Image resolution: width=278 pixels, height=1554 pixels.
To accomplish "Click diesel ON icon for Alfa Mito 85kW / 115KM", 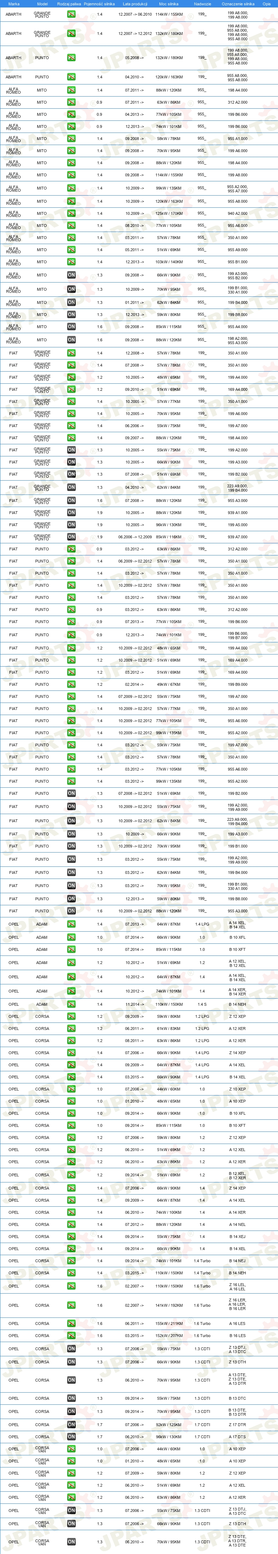I will click(71, 327).
